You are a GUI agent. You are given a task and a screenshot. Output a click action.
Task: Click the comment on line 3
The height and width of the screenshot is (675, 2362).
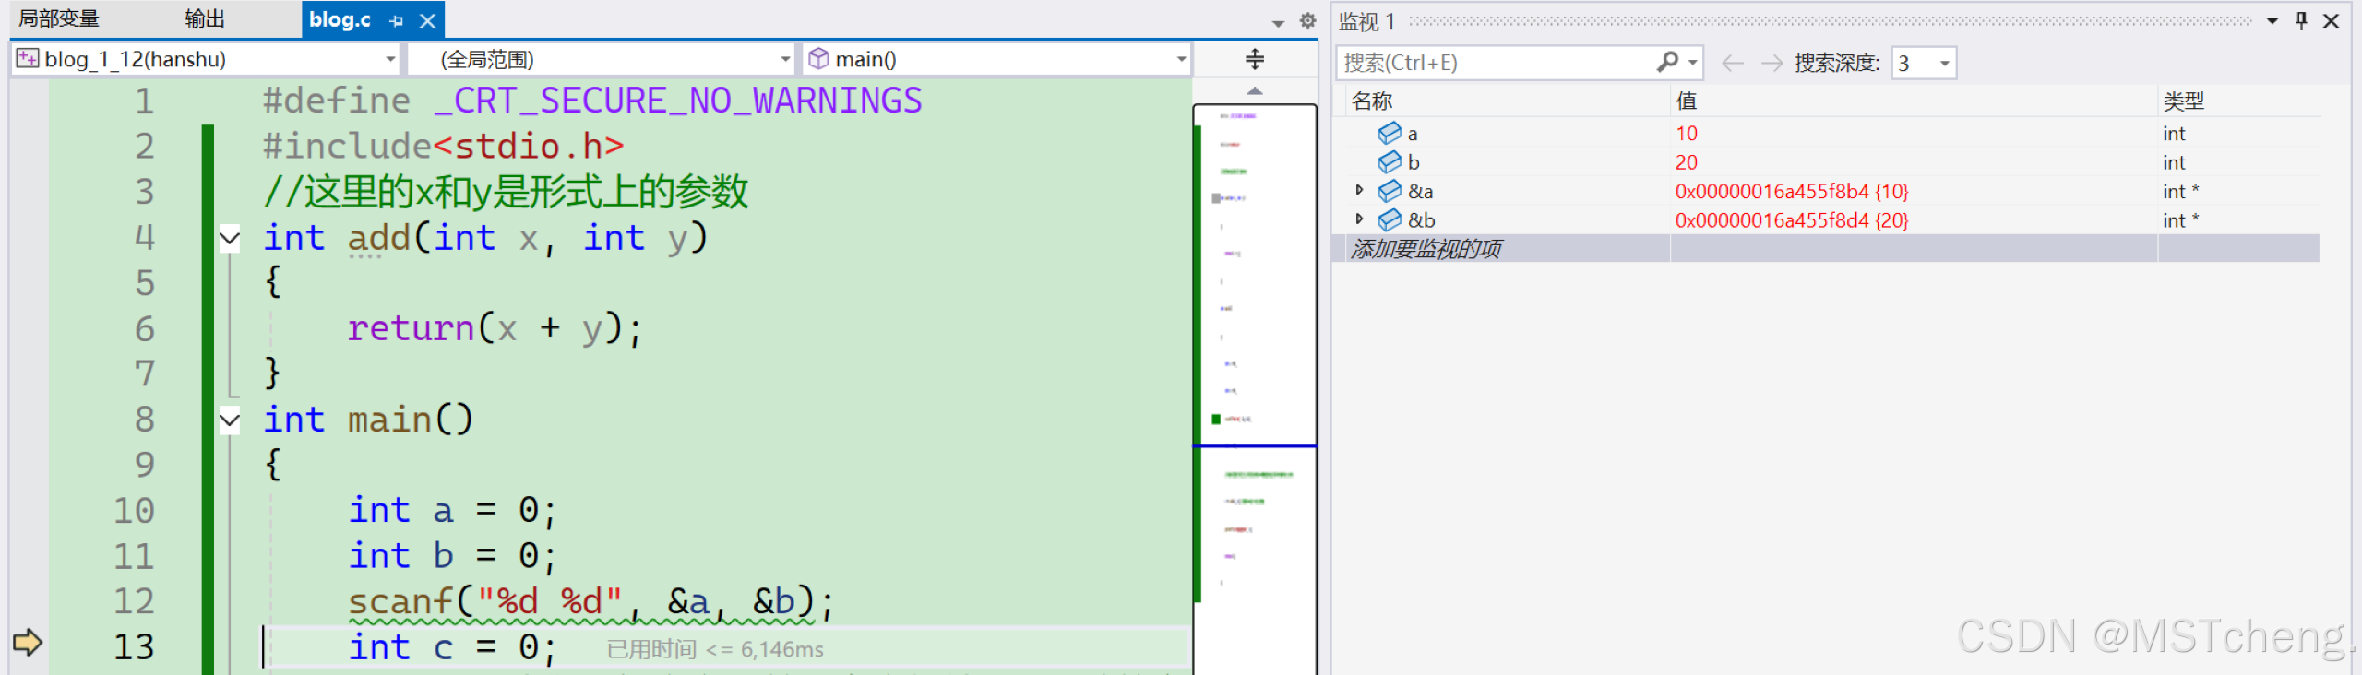tap(506, 192)
